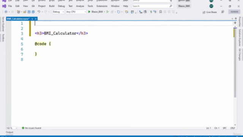Open the File menu
This screenshot has width=243, height=137.
(x=10, y=6)
